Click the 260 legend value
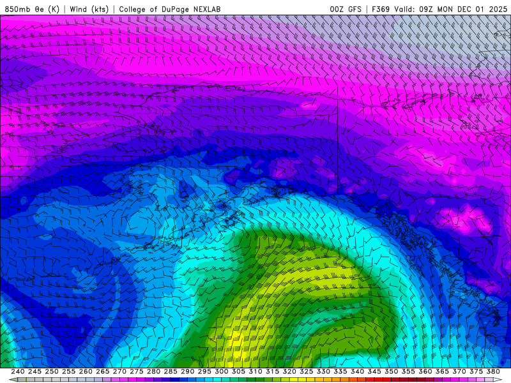Viewport: 511px width, 383px height. (x=86, y=372)
